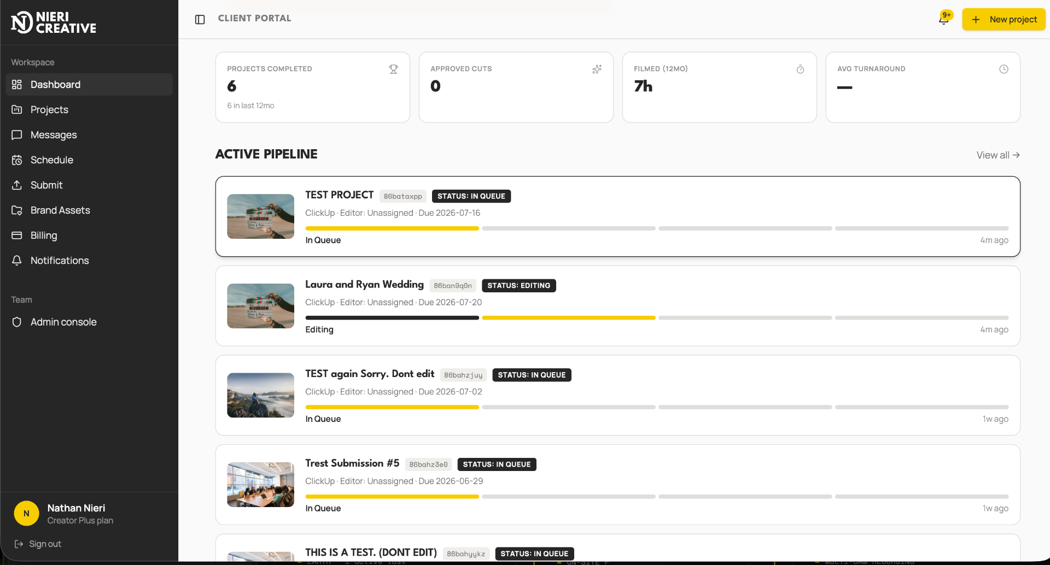
Task: Open the notifications bell icon
Action: (x=944, y=19)
